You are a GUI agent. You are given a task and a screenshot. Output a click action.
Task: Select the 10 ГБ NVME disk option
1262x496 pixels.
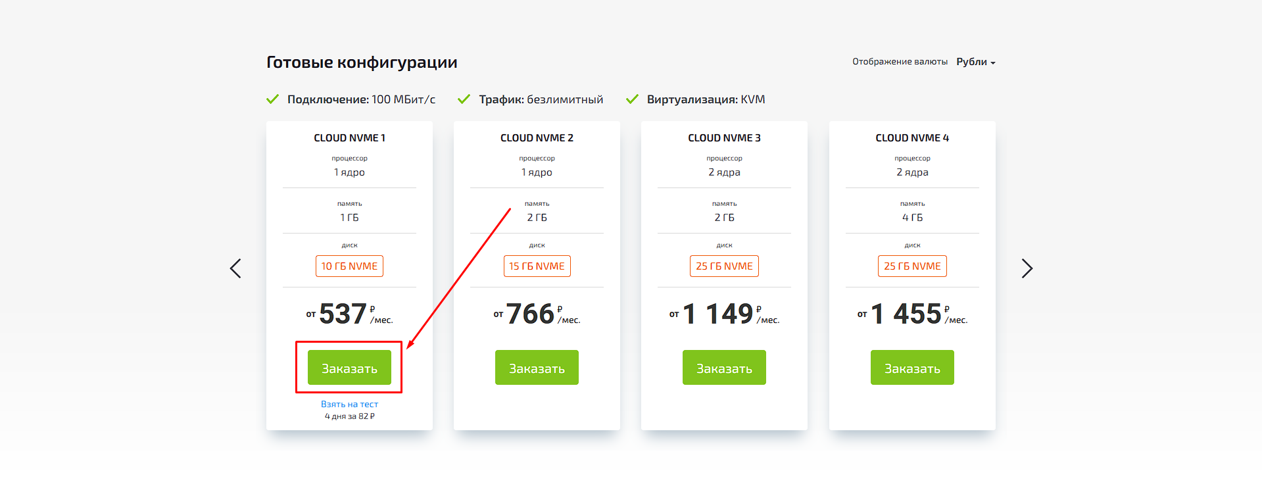coord(349,266)
